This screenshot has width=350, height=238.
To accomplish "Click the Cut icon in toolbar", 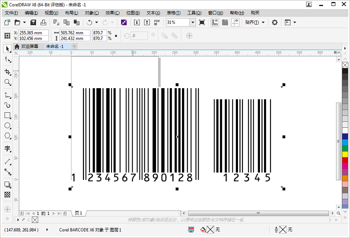I will (x=56, y=23).
